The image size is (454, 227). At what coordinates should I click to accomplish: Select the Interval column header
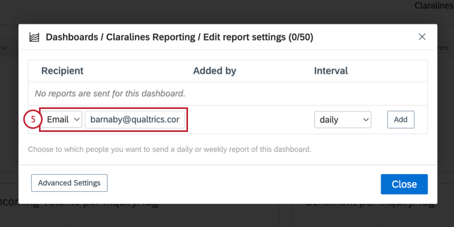pos(331,71)
